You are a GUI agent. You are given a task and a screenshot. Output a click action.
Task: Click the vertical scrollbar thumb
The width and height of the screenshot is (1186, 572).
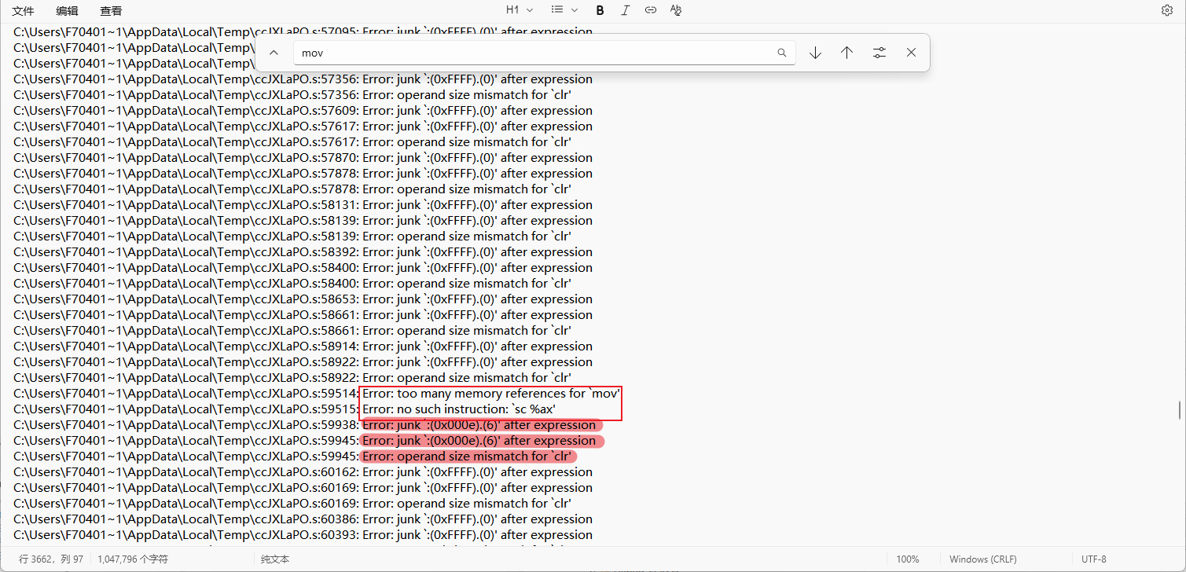[1179, 410]
